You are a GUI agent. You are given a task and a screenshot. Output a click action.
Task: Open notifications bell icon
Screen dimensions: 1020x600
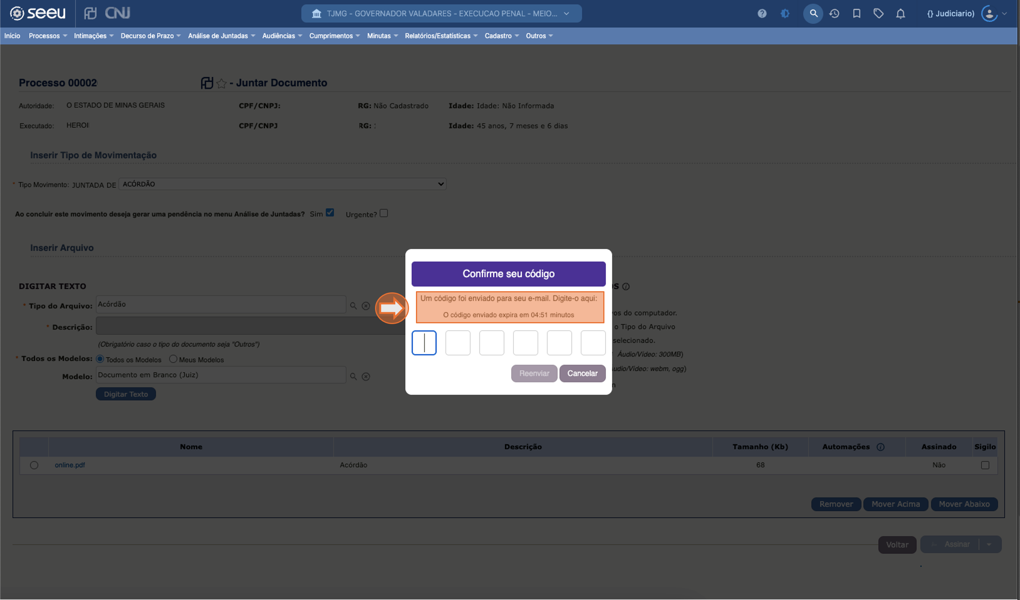pos(900,13)
